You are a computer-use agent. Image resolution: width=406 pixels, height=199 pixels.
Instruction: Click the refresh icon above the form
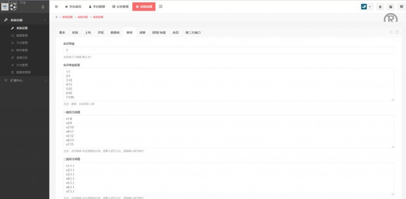[391, 32]
